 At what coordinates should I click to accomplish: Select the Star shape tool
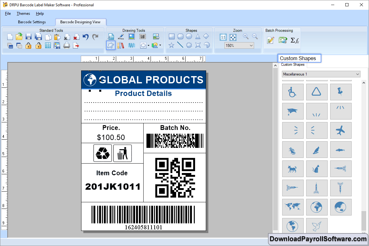pyautogui.click(x=171, y=45)
